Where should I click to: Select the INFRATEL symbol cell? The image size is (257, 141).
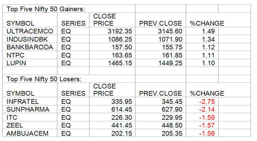click(x=22, y=101)
